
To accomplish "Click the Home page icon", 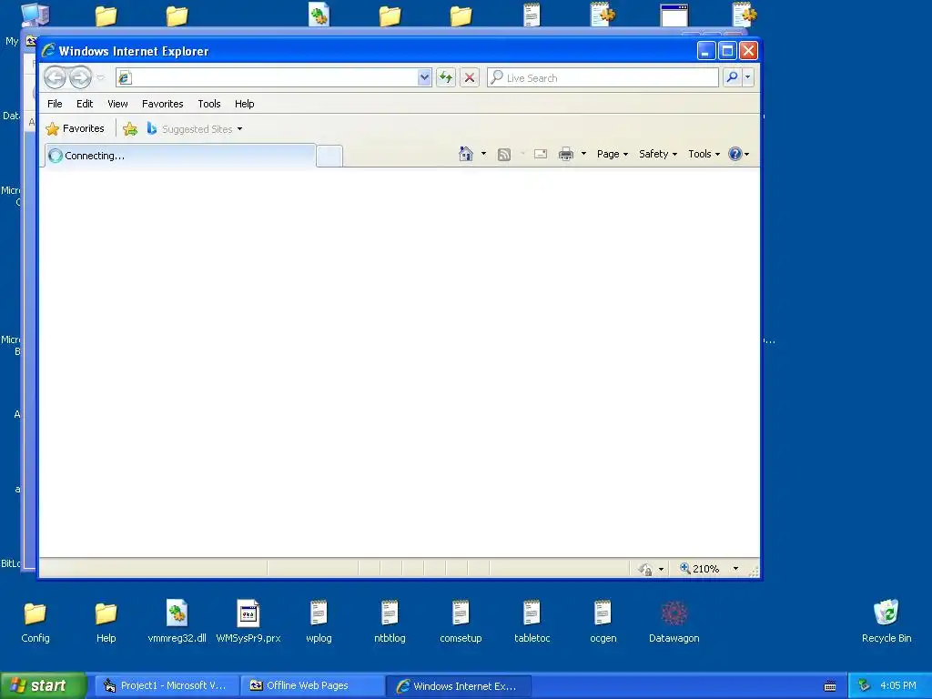I will 466,154.
